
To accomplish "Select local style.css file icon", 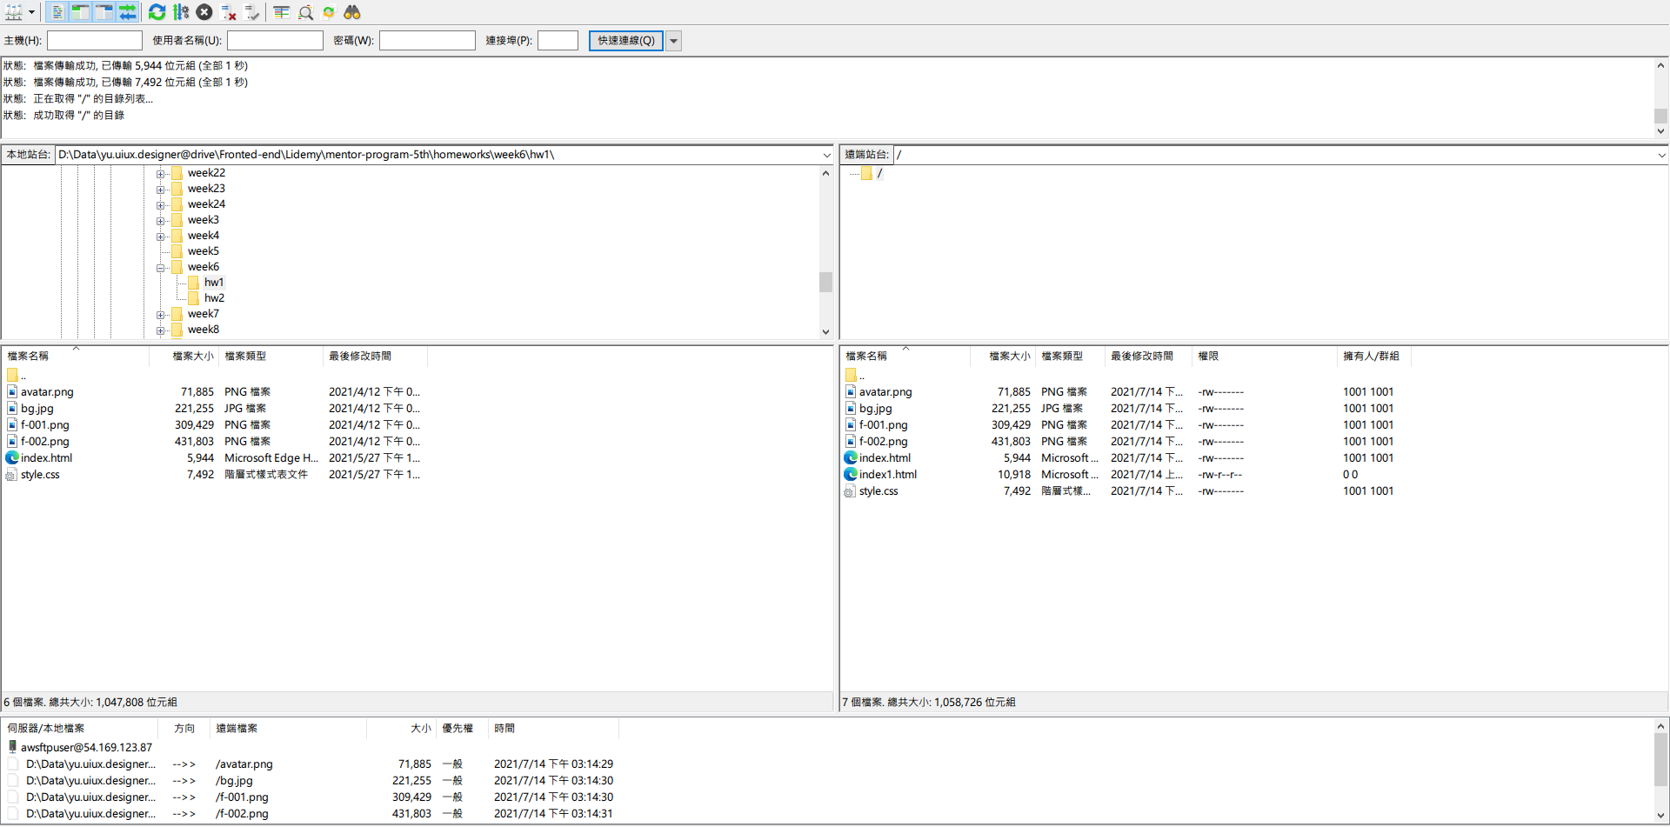I will coord(12,475).
